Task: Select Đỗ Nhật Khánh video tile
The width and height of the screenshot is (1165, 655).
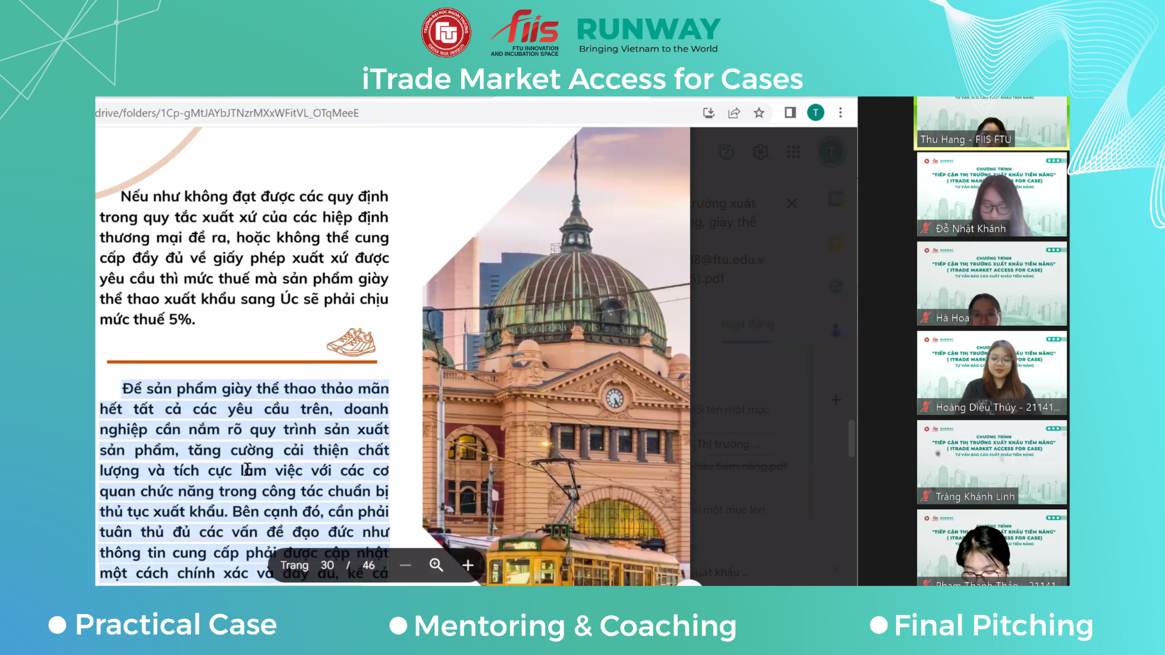Action: pos(991,195)
